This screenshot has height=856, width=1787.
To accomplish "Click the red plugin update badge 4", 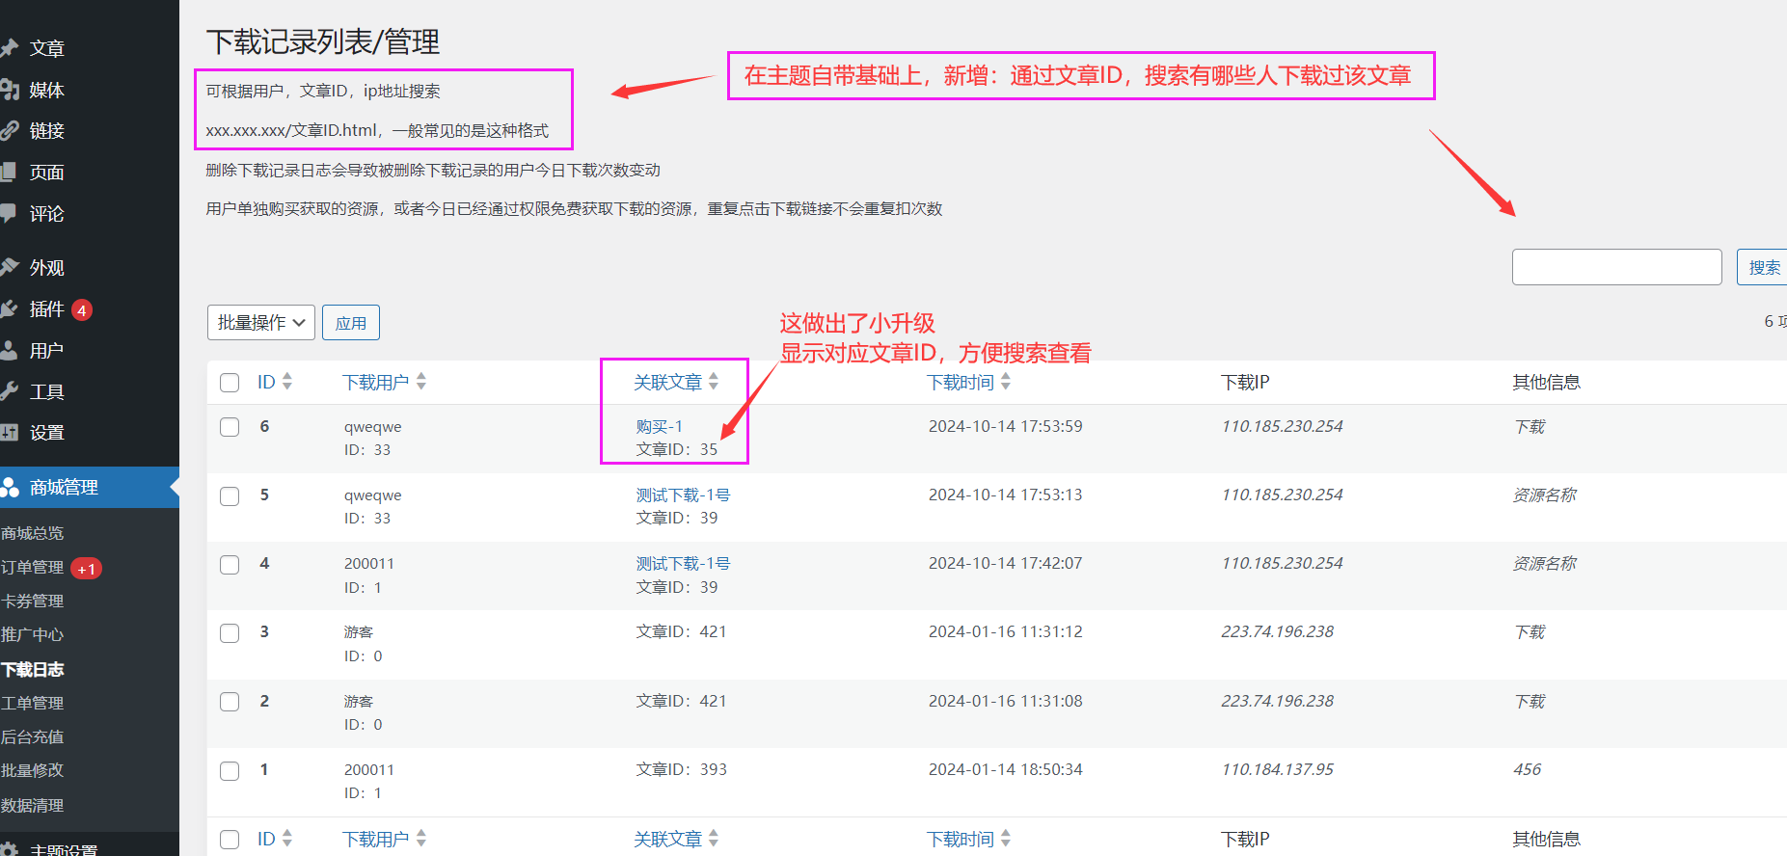I will pos(82,309).
